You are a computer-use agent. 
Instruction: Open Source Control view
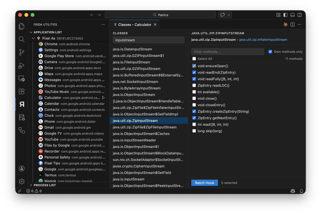pyautogui.click(x=21, y=52)
